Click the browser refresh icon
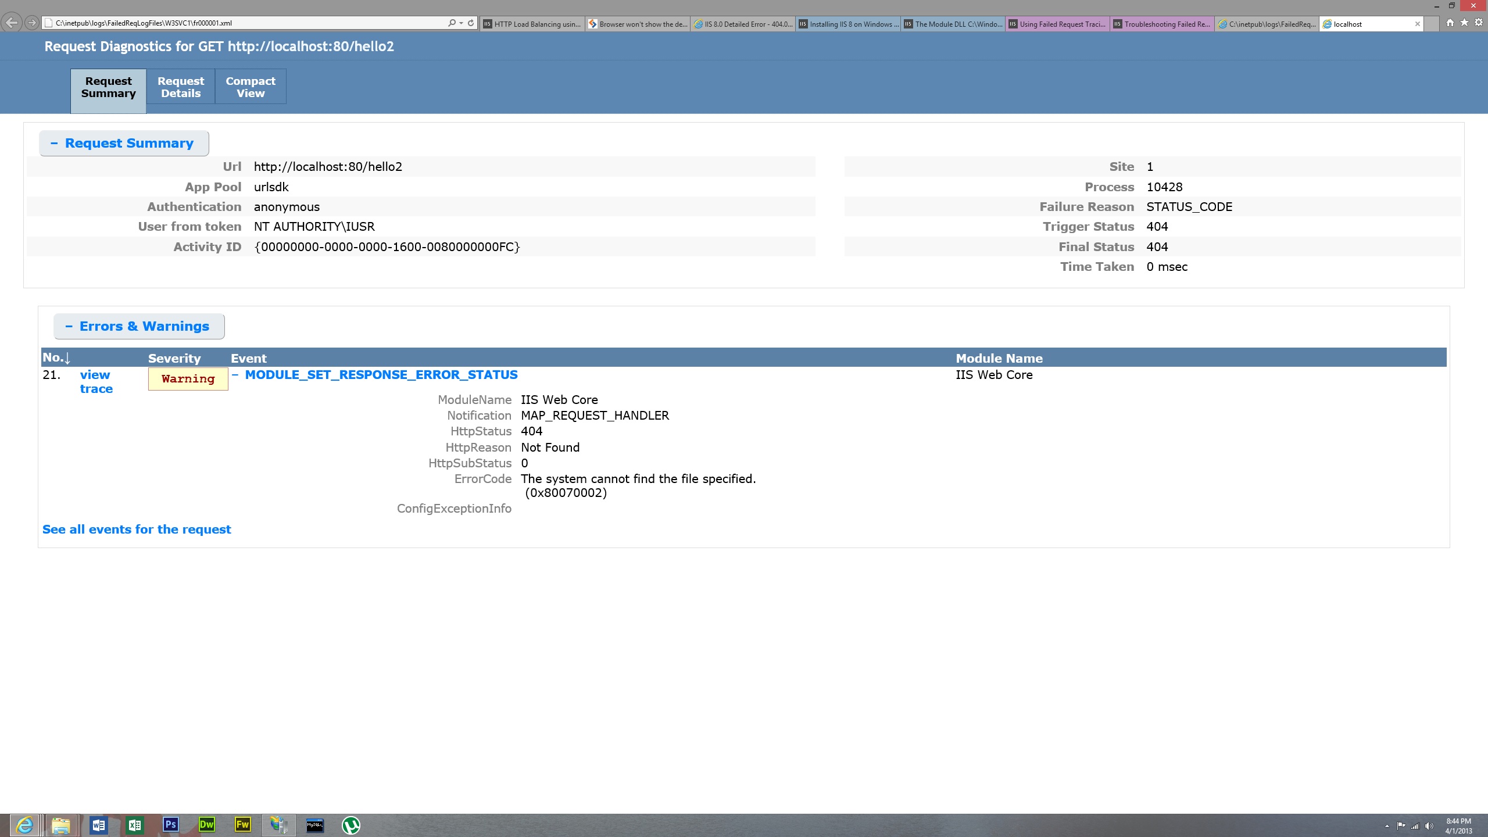Viewport: 1488px width, 837px height. 473,23
